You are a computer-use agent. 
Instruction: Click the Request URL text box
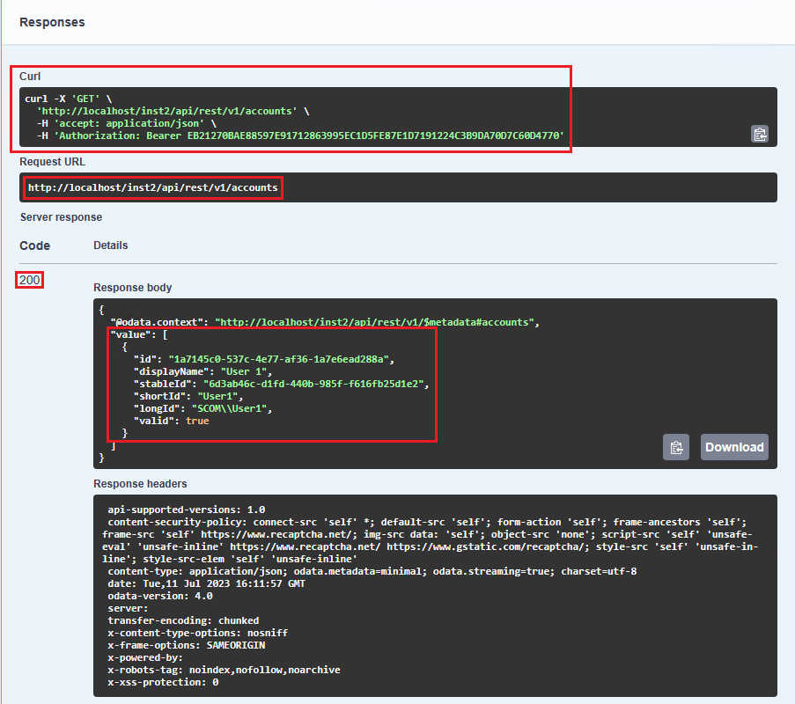tap(152, 187)
